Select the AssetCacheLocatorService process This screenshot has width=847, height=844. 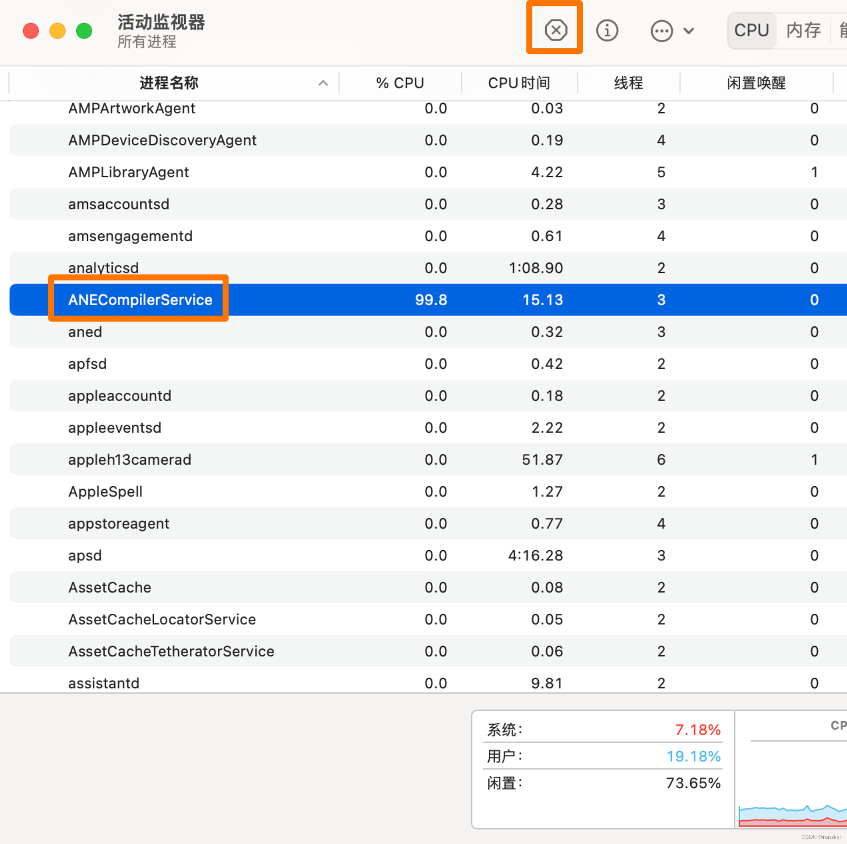(x=162, y=619)
